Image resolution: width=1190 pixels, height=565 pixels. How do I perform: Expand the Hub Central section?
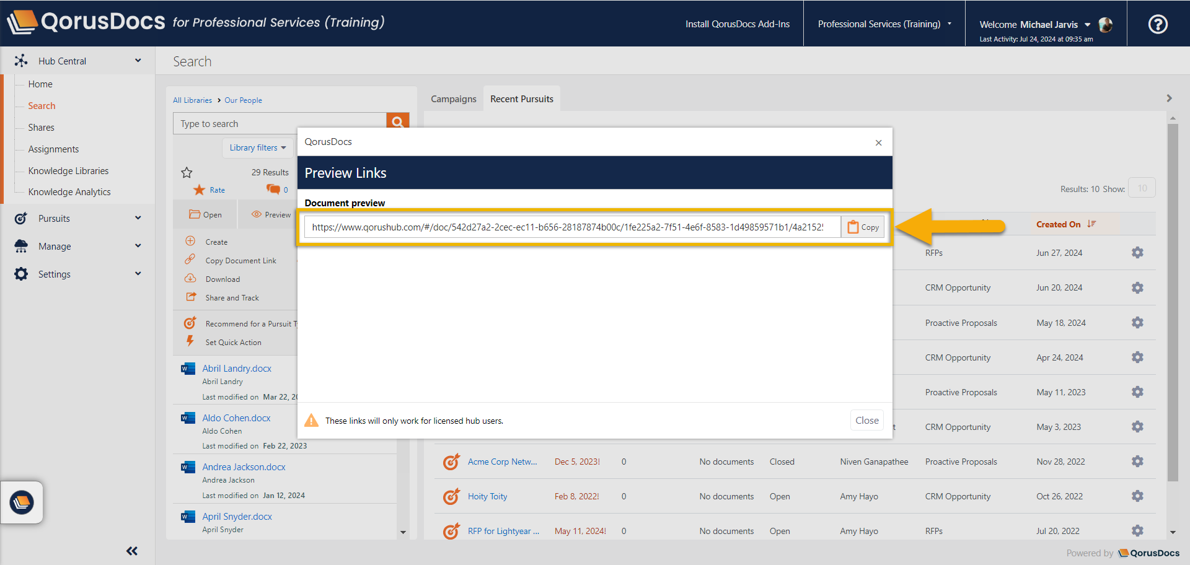coord(138,61)
